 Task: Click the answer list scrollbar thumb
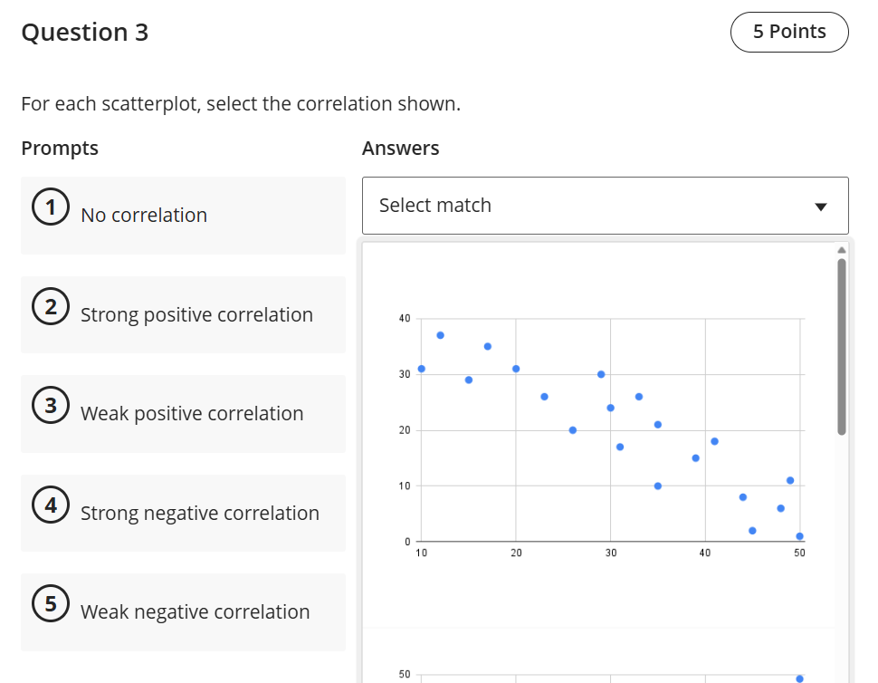point(841,344)
